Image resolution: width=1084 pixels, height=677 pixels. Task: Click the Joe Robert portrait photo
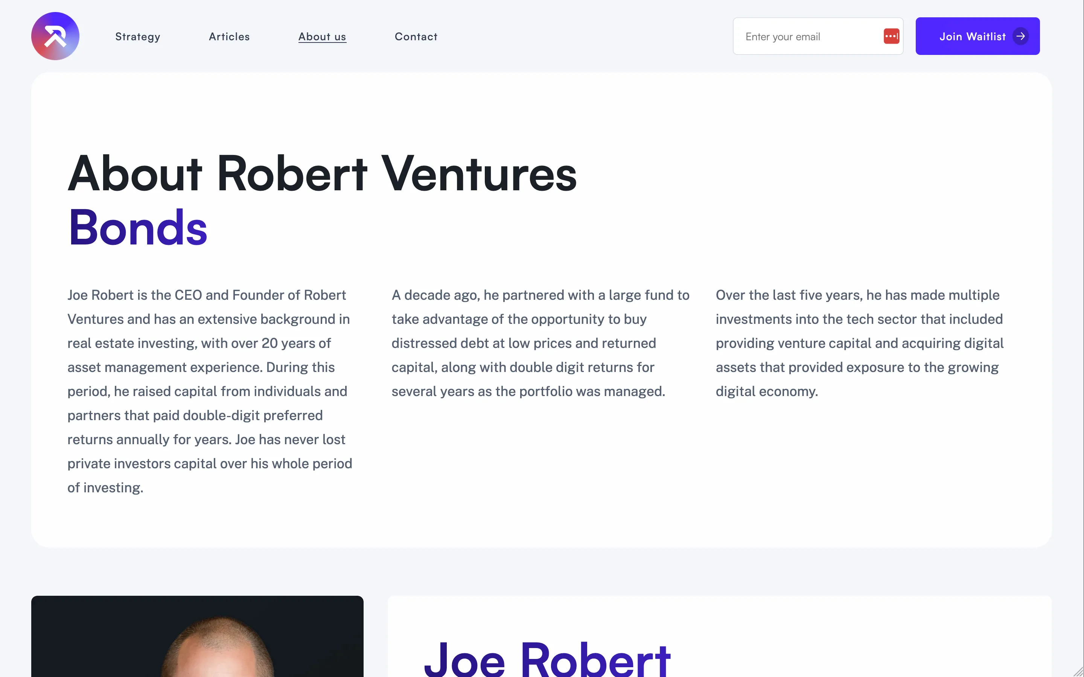point(197,640)
